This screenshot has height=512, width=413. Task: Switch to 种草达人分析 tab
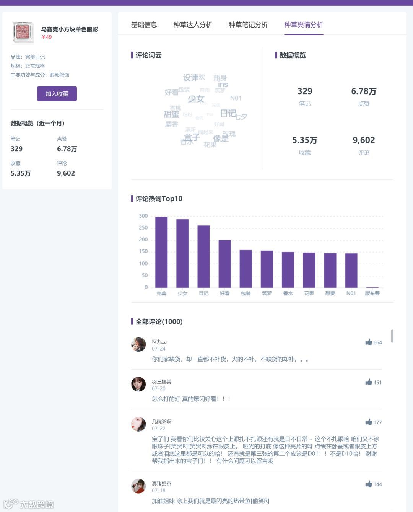click(x=193, y=25)
